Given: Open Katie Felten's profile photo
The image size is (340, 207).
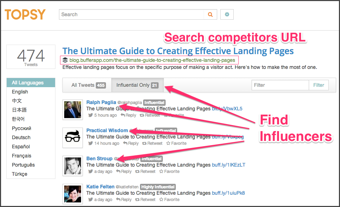Looking at the screenshot, I should (x=73, y=194).
